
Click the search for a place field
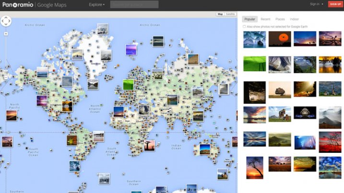click(x=134, y=4)
